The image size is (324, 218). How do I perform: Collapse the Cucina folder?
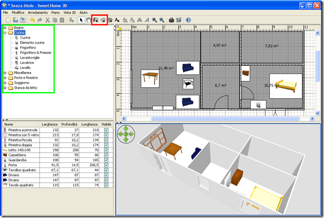(5, 33)
